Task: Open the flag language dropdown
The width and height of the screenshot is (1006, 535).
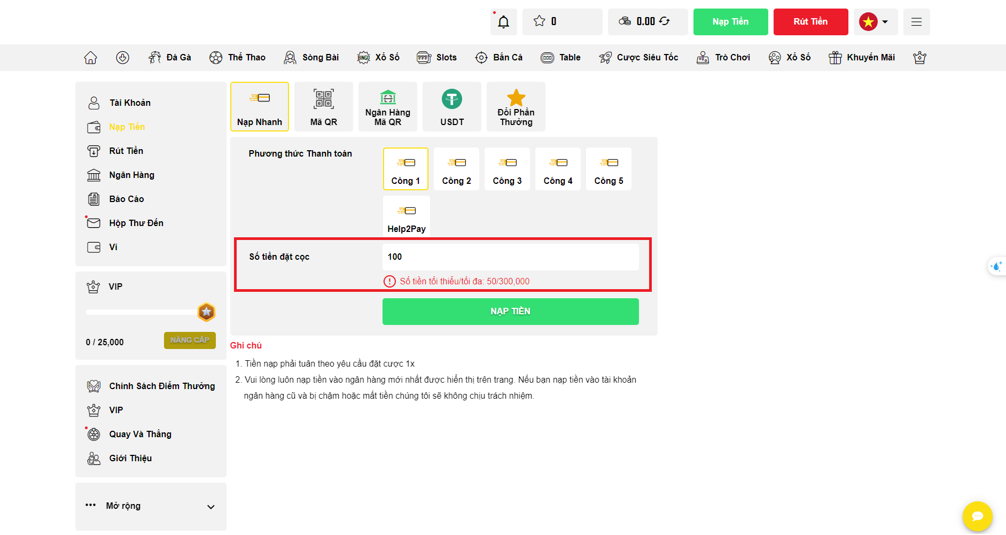Action: (876, 21)
